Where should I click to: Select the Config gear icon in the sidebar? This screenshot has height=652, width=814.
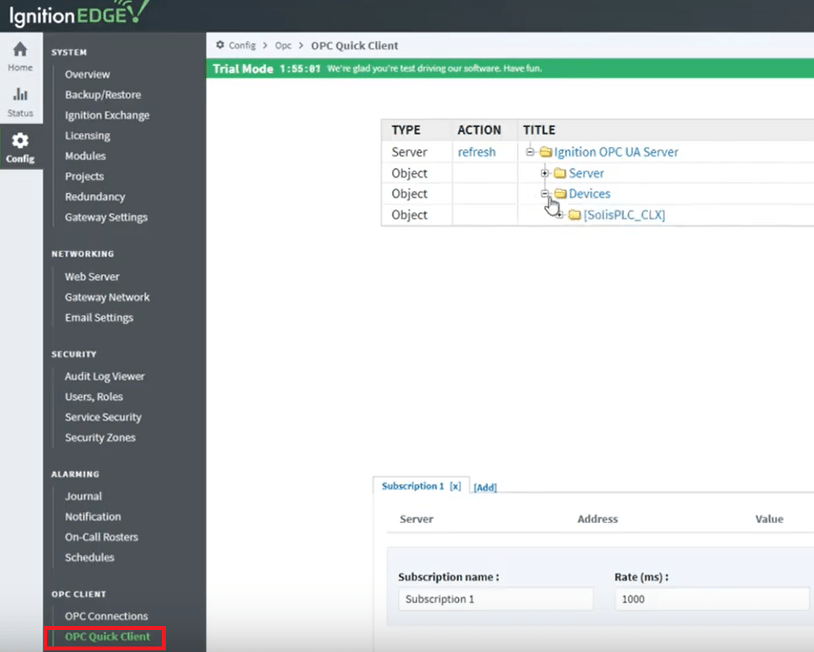(x=21, y=145)
